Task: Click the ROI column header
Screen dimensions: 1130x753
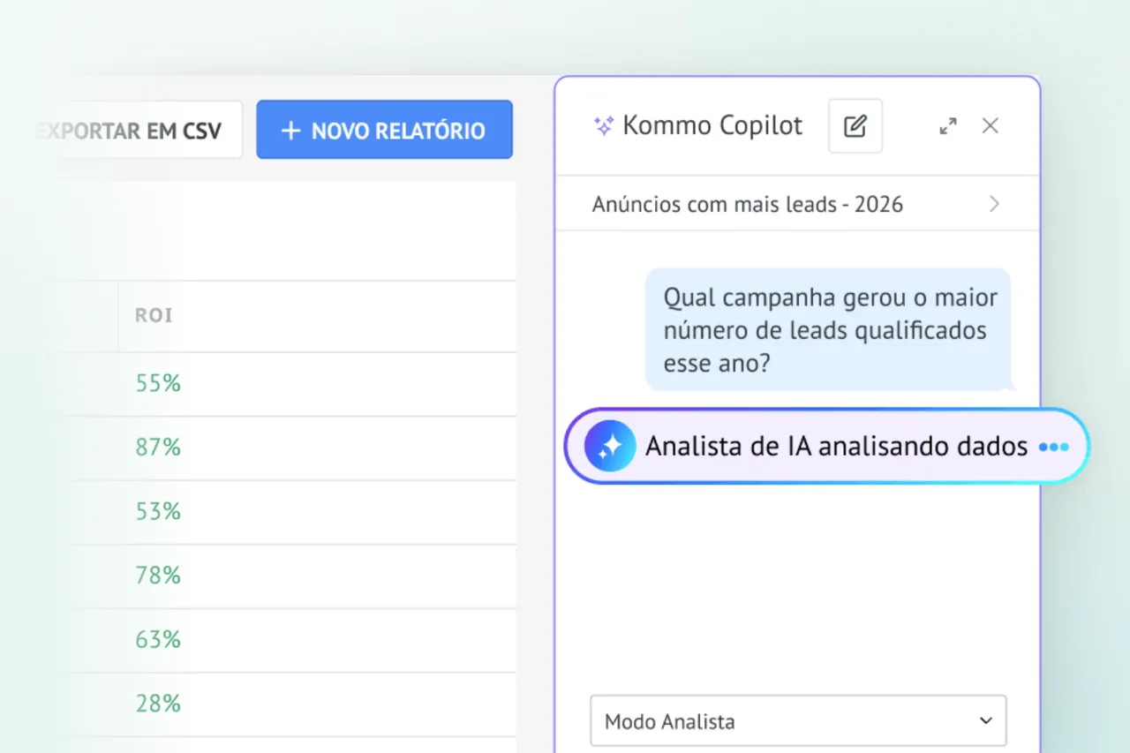Action: pyautogui.click(x=154, y=315)
